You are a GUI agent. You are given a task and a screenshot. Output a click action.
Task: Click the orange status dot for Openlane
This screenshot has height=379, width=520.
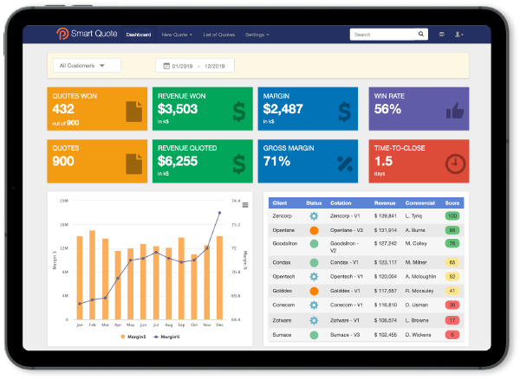point(314,230)
